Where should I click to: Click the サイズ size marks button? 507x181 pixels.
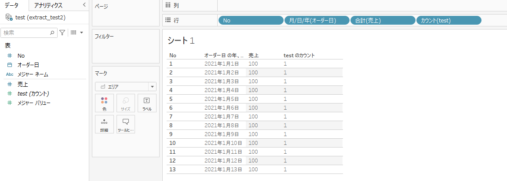[x=125, y=103]
